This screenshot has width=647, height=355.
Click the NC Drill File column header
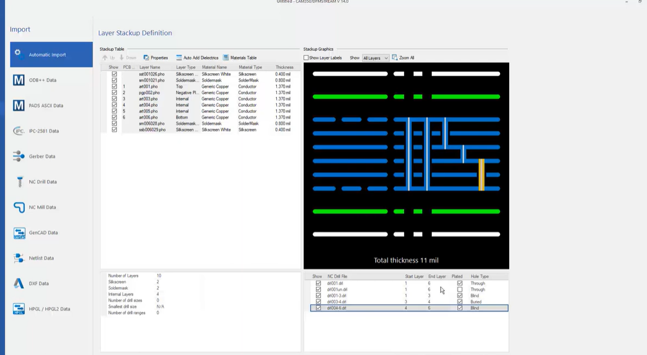337,276
